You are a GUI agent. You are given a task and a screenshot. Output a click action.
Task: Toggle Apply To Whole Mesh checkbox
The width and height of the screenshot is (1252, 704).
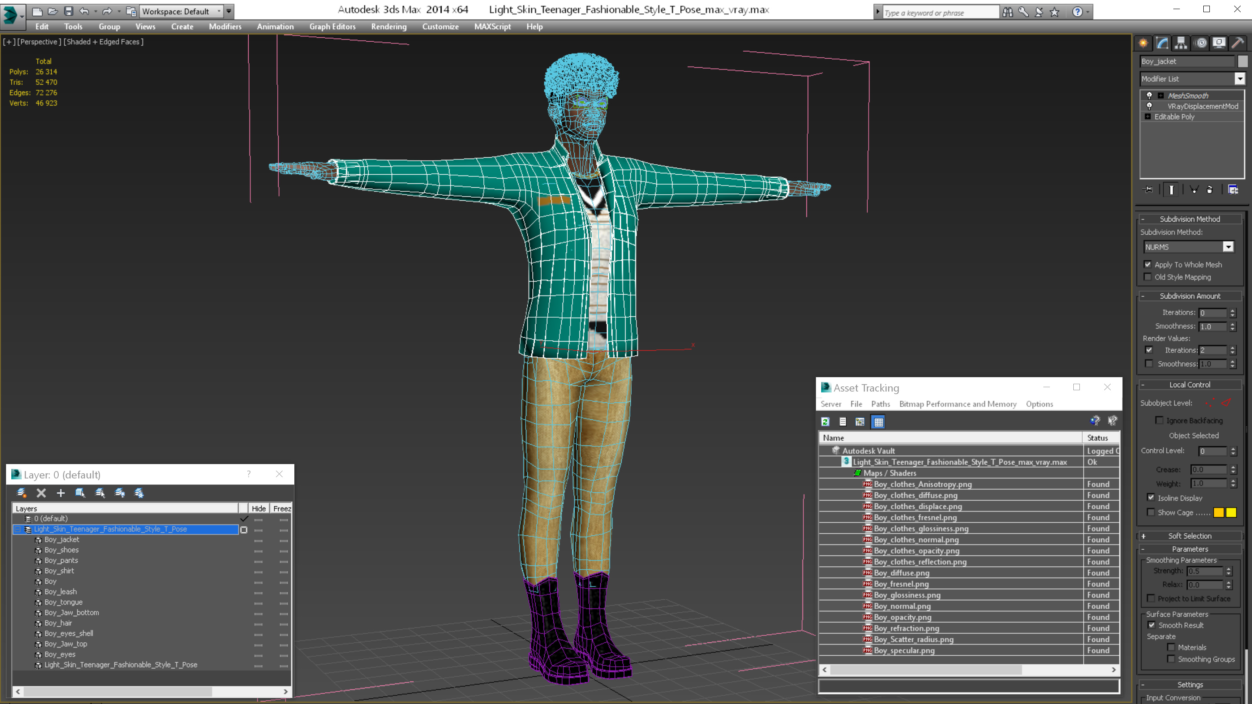coord(1148,264)
